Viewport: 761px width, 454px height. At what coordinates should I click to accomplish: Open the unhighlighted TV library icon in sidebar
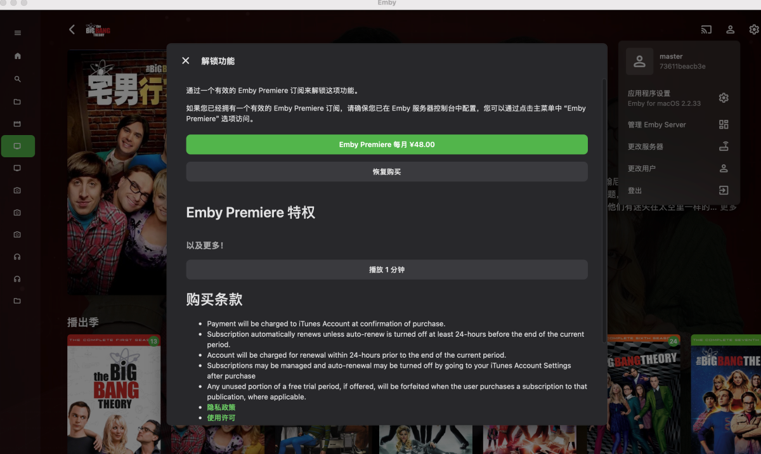[18, 169]
